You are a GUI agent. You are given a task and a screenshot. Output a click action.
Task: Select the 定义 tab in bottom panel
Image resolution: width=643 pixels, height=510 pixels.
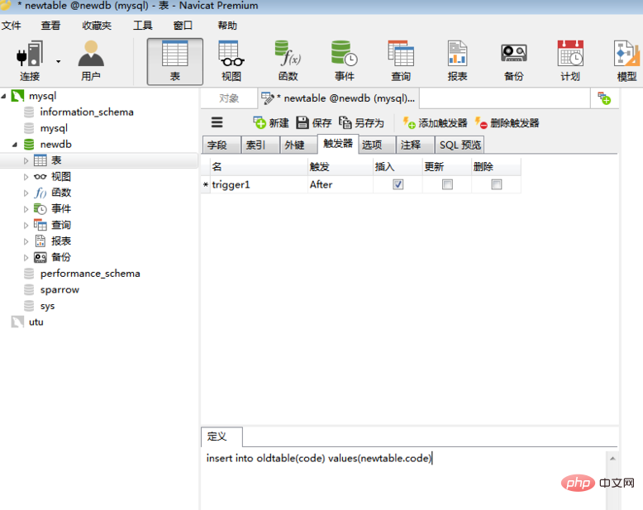(x=221, y=436)
